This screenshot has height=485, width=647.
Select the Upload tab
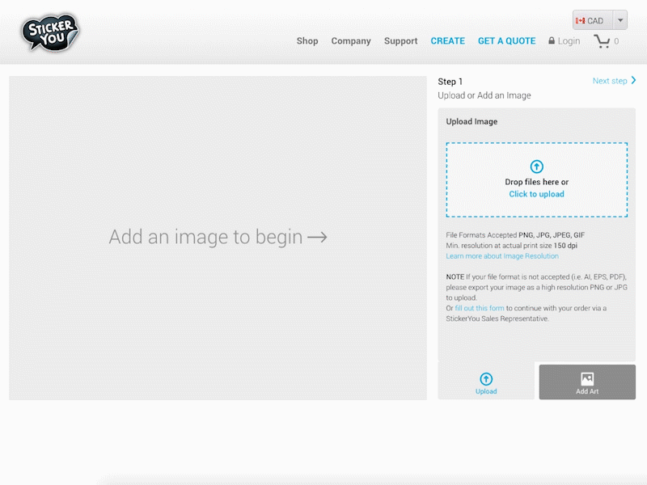coord(486,384)
